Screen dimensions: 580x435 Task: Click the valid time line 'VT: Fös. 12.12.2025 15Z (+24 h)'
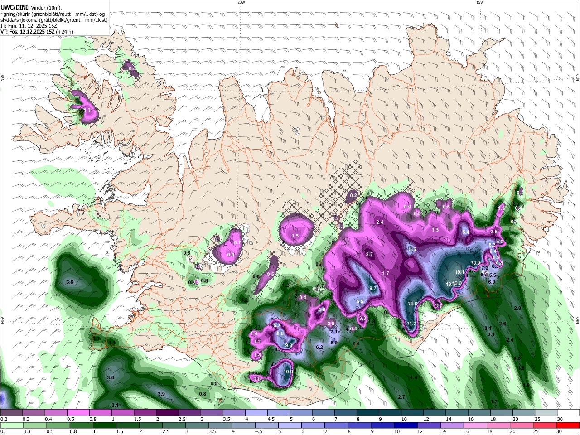(x=37, y=32)
